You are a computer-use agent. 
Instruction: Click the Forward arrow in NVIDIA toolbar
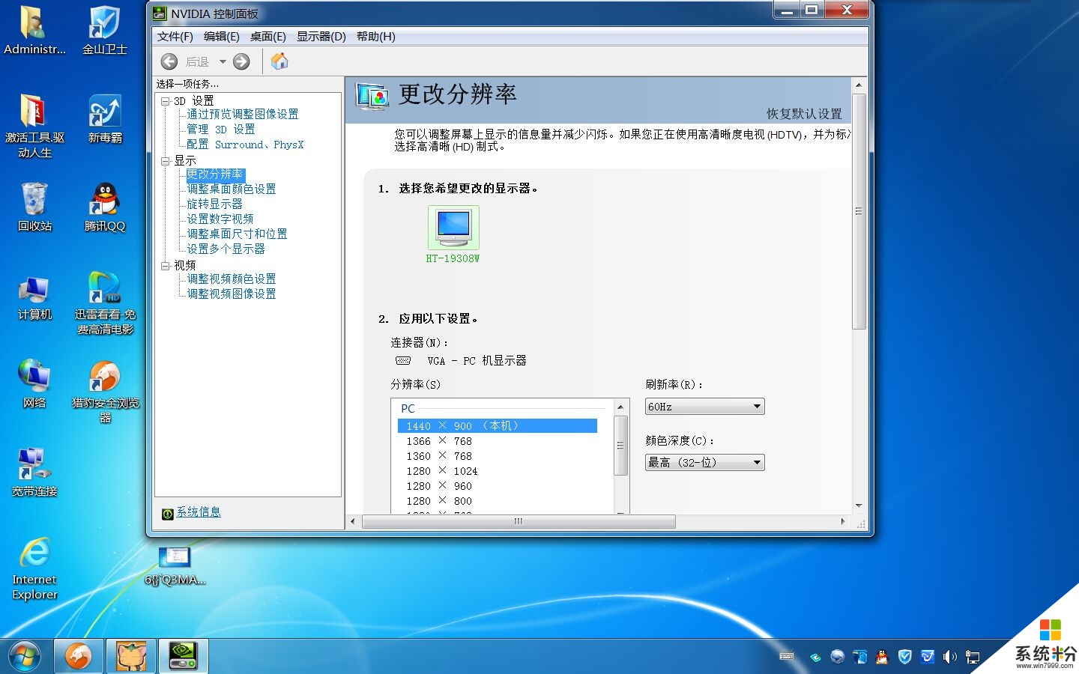click(241, 61)
